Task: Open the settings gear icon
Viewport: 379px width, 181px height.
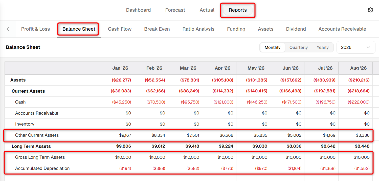Action: [x=370, y=10]
